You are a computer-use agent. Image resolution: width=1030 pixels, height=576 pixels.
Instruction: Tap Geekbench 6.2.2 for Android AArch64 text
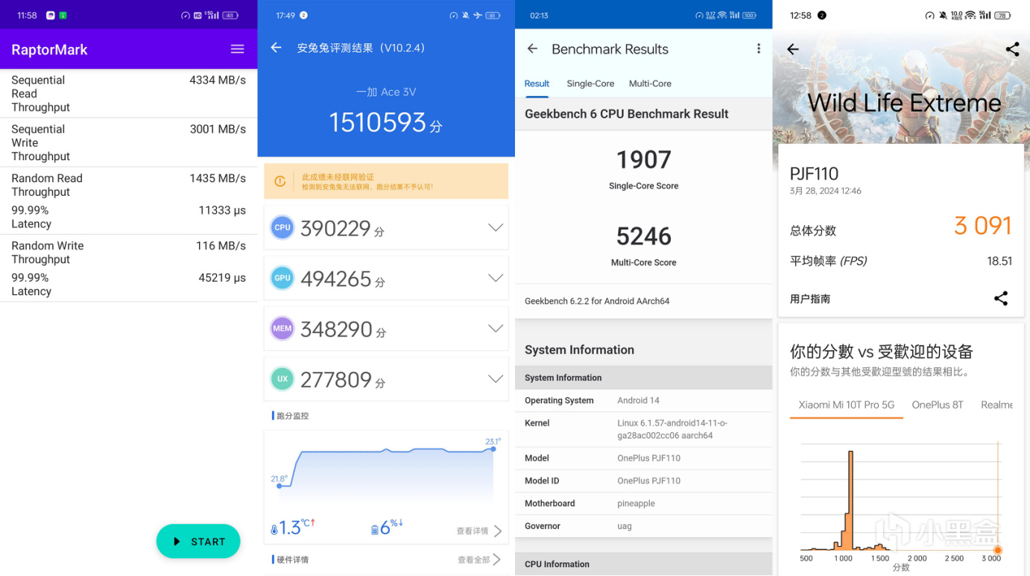pyautogui.click(x=597, y=301)
